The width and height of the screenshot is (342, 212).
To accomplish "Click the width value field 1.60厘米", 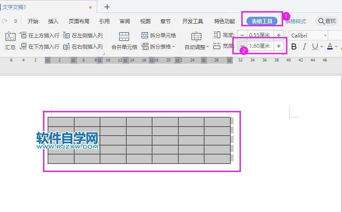I will pyautogui.click(x=260, y=46).
